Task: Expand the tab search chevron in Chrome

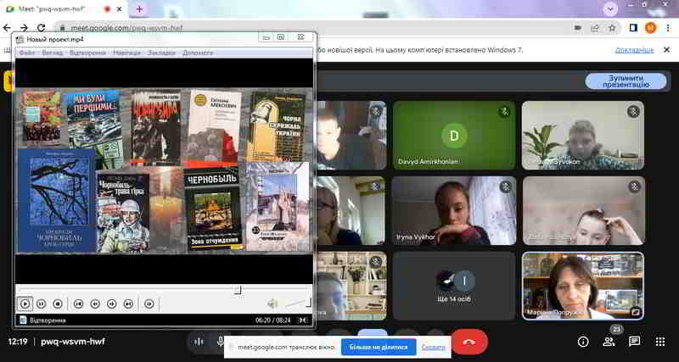Action: [x=610, y=9]
